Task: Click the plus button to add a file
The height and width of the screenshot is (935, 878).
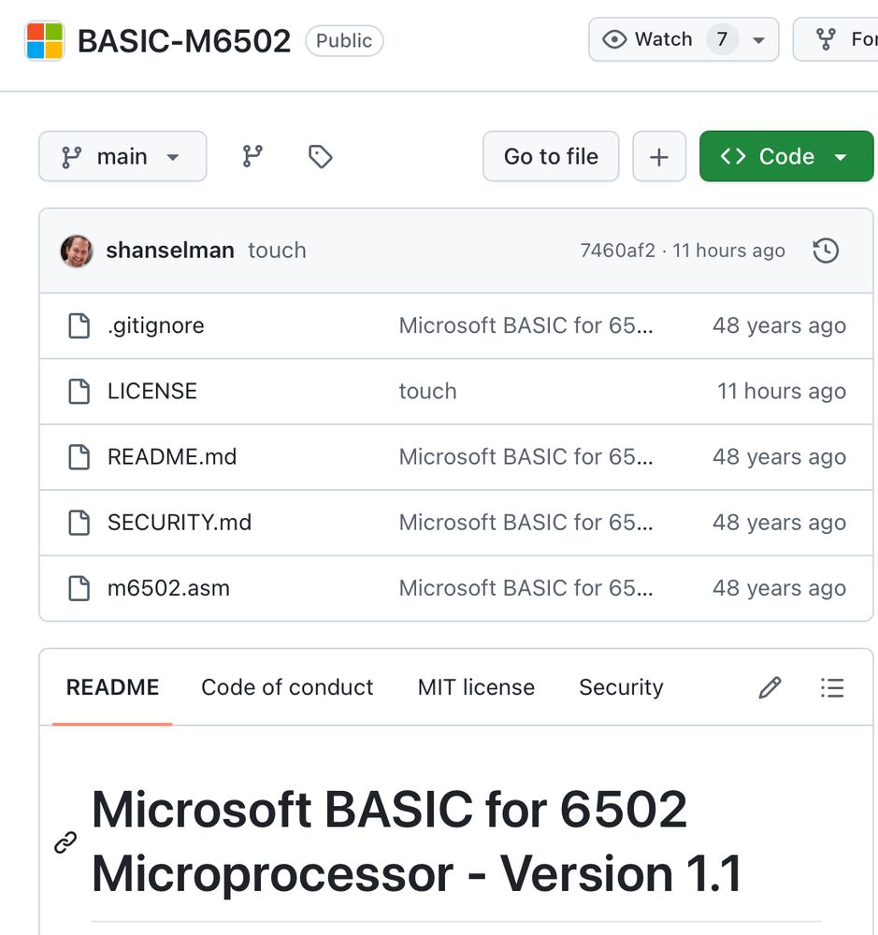Action: [x=659, y=156]
